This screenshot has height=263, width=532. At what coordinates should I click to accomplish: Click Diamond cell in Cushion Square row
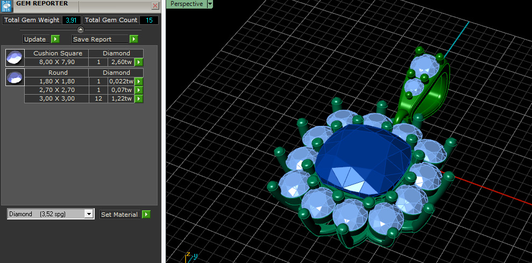point(116,53)
